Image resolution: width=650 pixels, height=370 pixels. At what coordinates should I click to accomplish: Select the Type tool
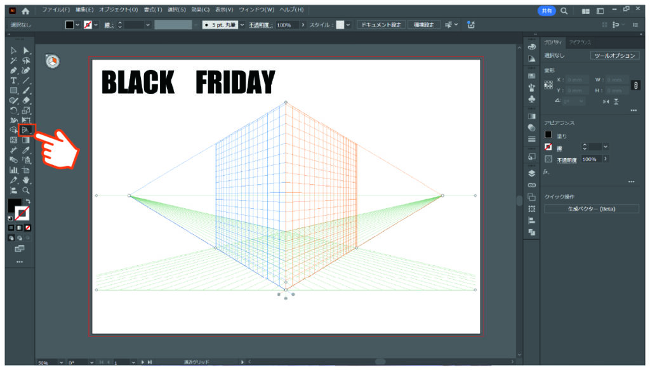tap(13, 81)
